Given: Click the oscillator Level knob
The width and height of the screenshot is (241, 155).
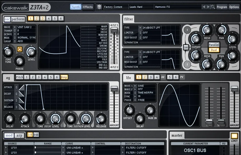Looking at the screenshot, I should (31, 52).
